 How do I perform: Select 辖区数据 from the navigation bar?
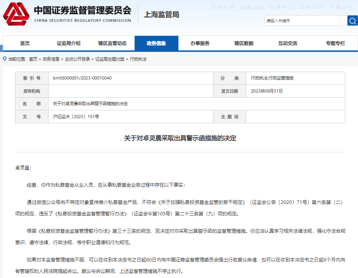point(246,43)
